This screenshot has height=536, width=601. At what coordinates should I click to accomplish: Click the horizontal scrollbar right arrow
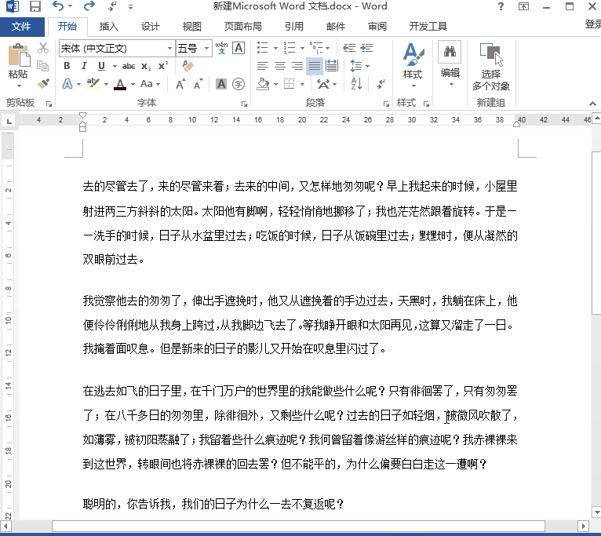tap(583, 526)
